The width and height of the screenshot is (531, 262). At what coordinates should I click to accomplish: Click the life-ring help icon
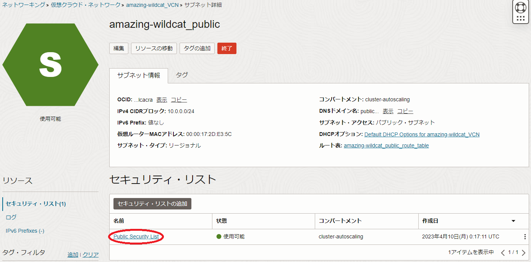[520, 7]
